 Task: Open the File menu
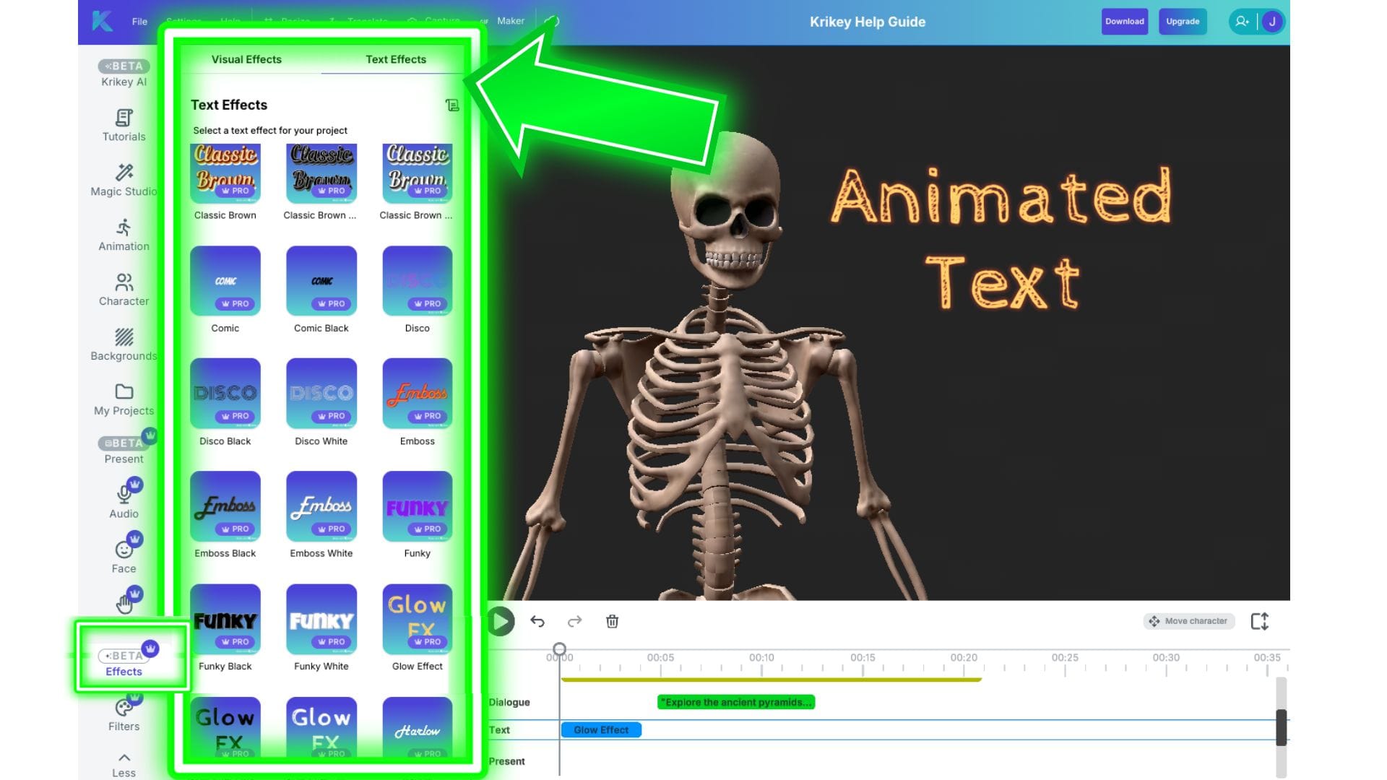click(139, 22)
